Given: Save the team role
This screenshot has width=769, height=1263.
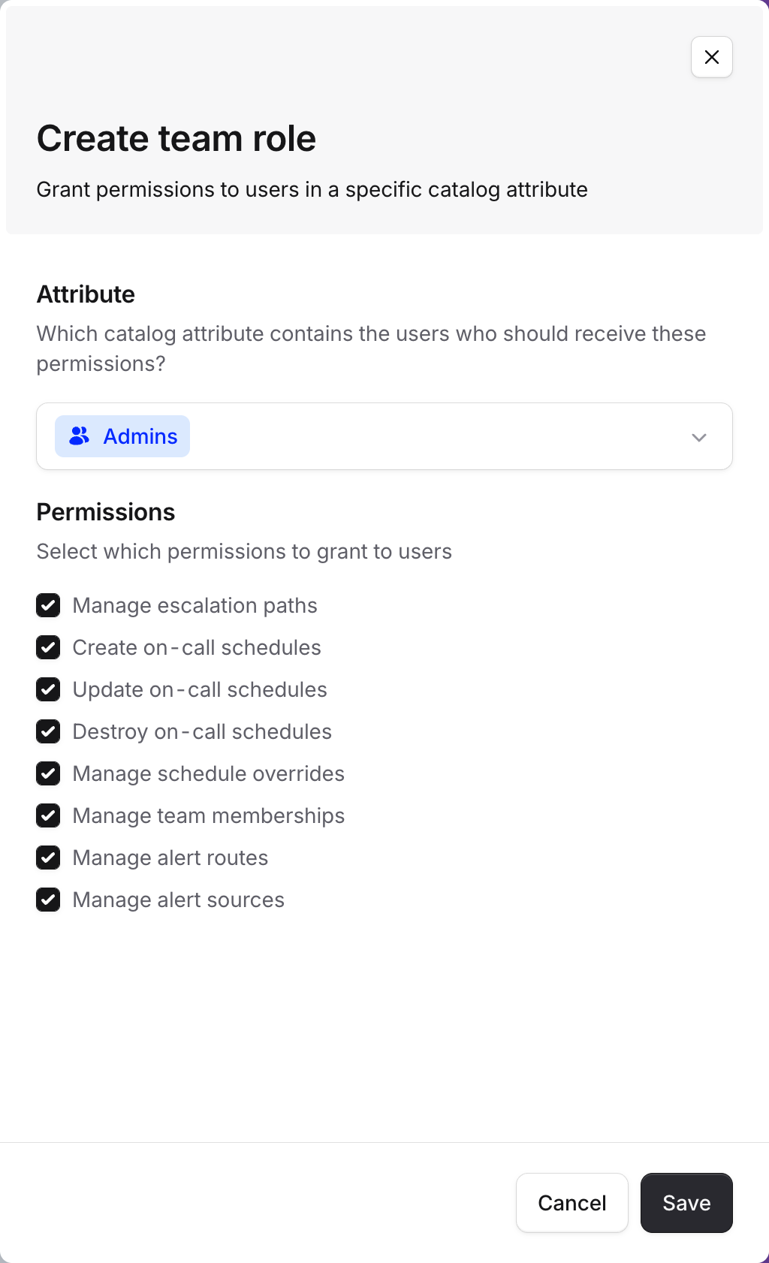Looking at the screenshot, I should click(x=686, y=1203).
